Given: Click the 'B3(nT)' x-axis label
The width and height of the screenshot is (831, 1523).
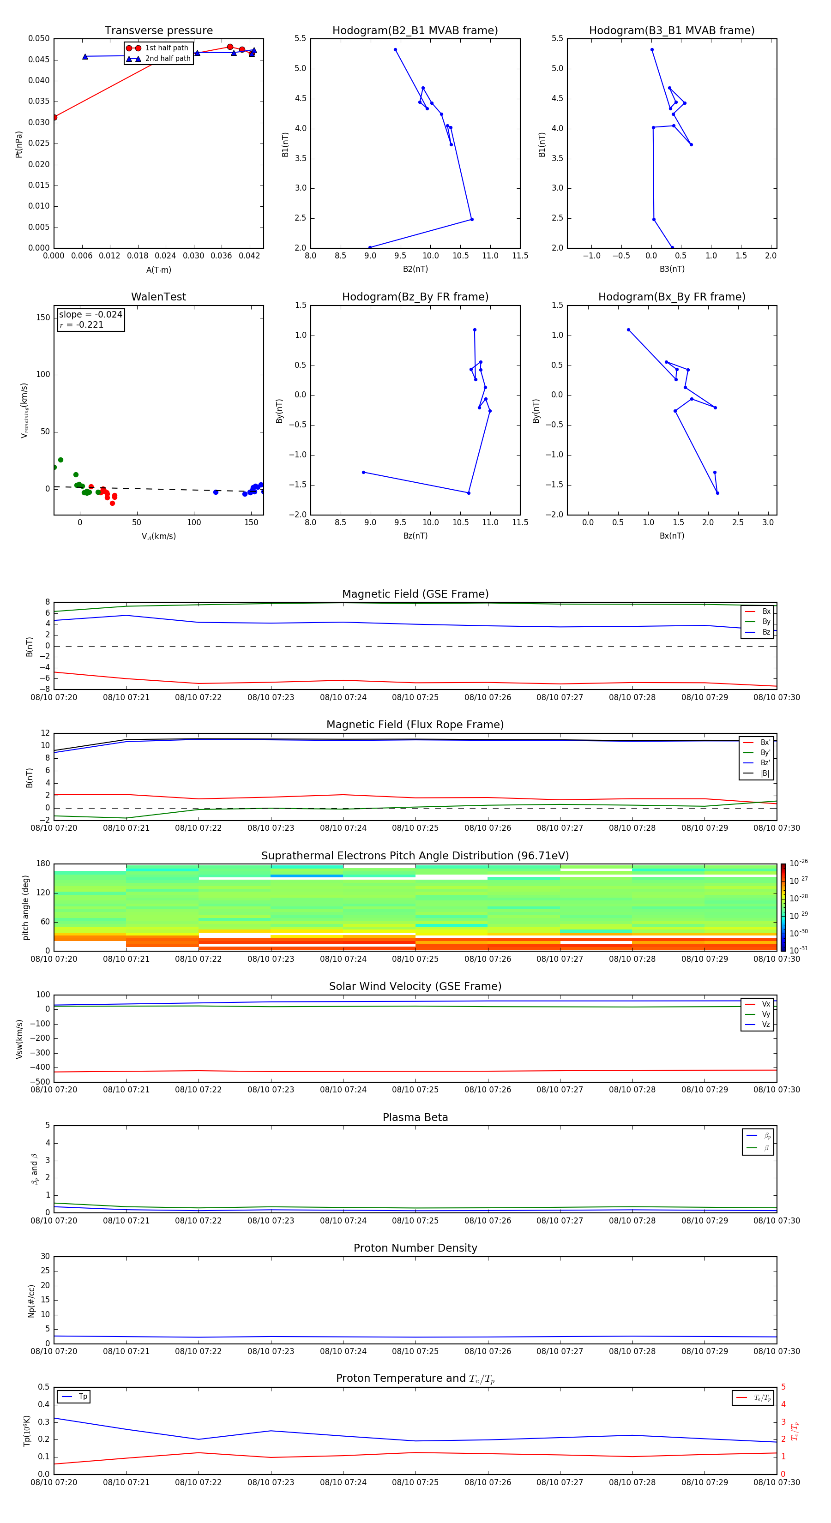Looking at the screenshot, I should point(672,269).
